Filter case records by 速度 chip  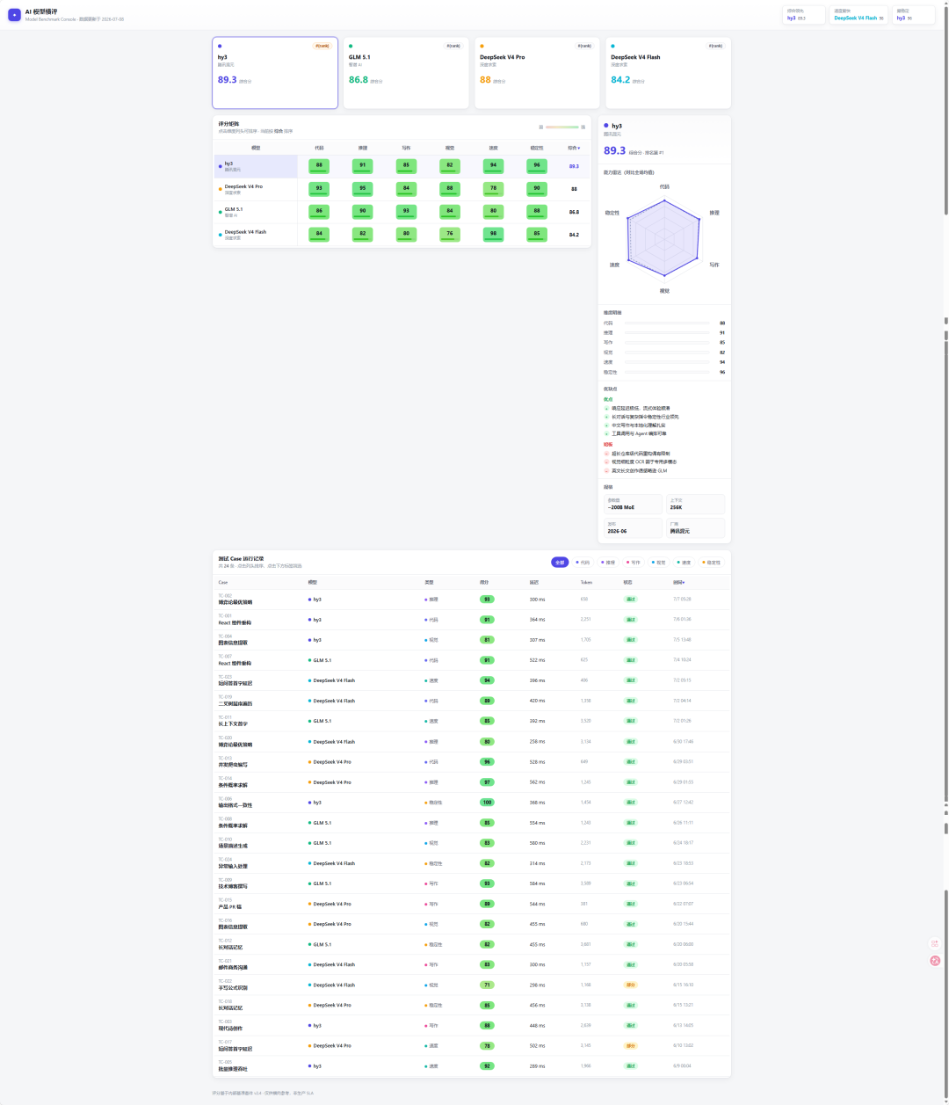pos(685,562)
